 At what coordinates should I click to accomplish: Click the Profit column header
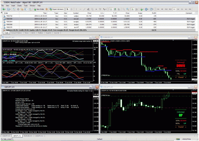154,13
